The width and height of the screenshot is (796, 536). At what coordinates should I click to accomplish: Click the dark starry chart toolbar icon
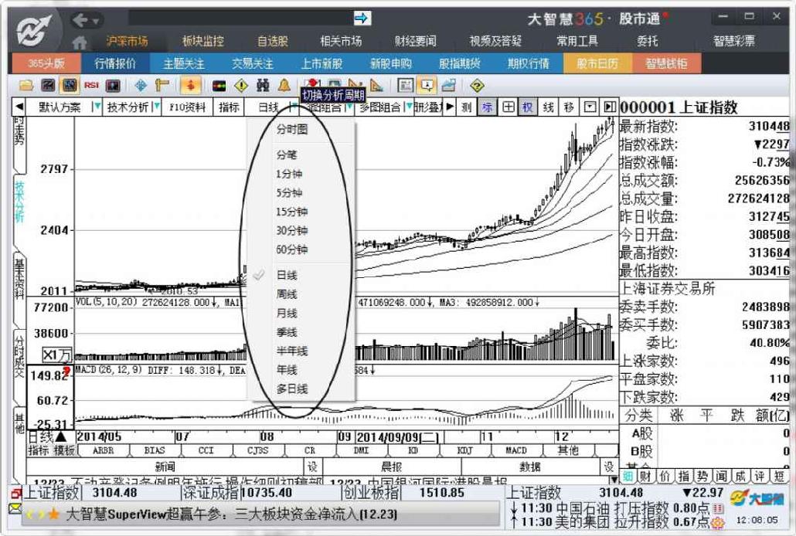[x=113, y=85]
